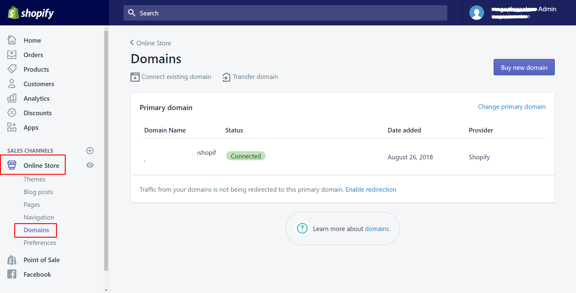This screenshot has height=293, width=576.
Task: Click the Shopify logo
Action: point(30,13)
